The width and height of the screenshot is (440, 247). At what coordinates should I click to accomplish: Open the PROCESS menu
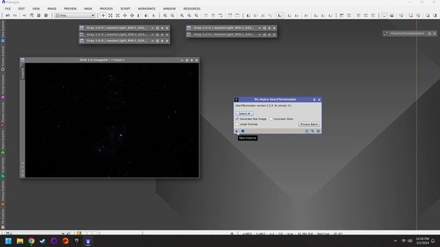point(107,9)
